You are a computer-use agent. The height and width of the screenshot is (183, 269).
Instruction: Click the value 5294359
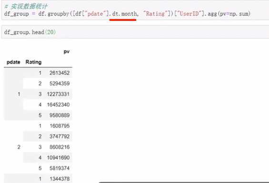[x=60, y=84]
